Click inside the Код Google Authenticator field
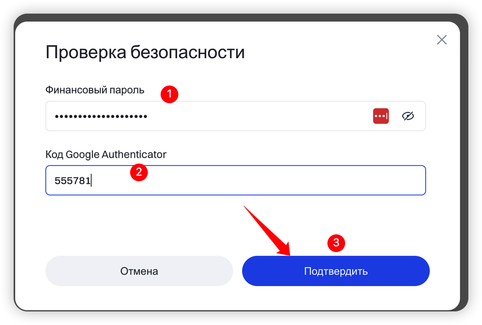 [235, 180]
